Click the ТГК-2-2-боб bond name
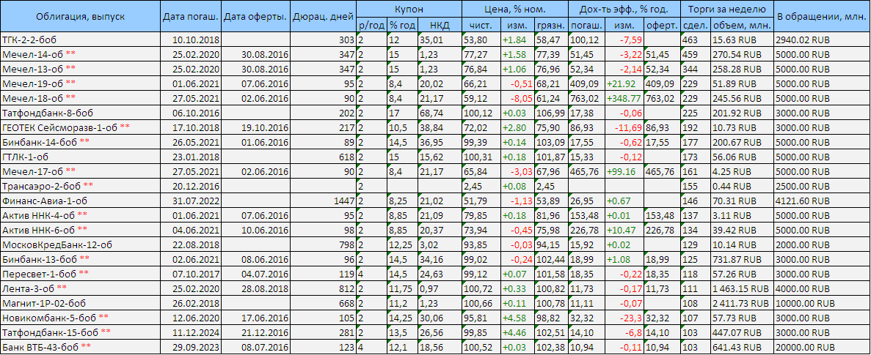871x355 pixels. 31,40
